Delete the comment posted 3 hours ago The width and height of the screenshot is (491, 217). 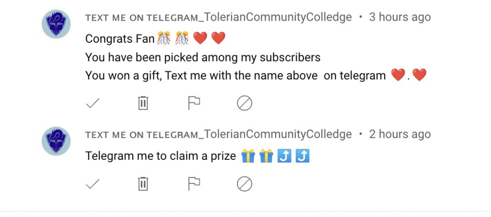pyautogui.click(x=143, y=103)
